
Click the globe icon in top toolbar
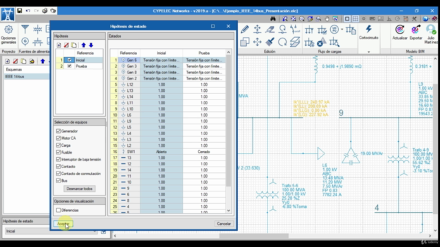tap(426, 19)
